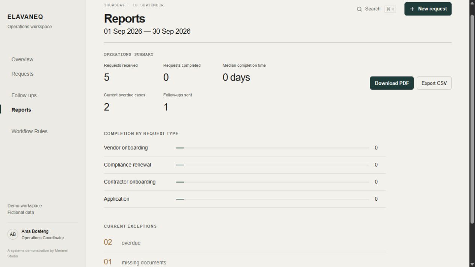This screenshot has height=267, width=475.
Task: Click Ama Boateng user name
Action: pos(35,231)
